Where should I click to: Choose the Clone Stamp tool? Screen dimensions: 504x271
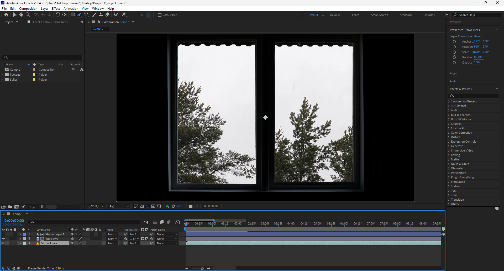(101, 15)
